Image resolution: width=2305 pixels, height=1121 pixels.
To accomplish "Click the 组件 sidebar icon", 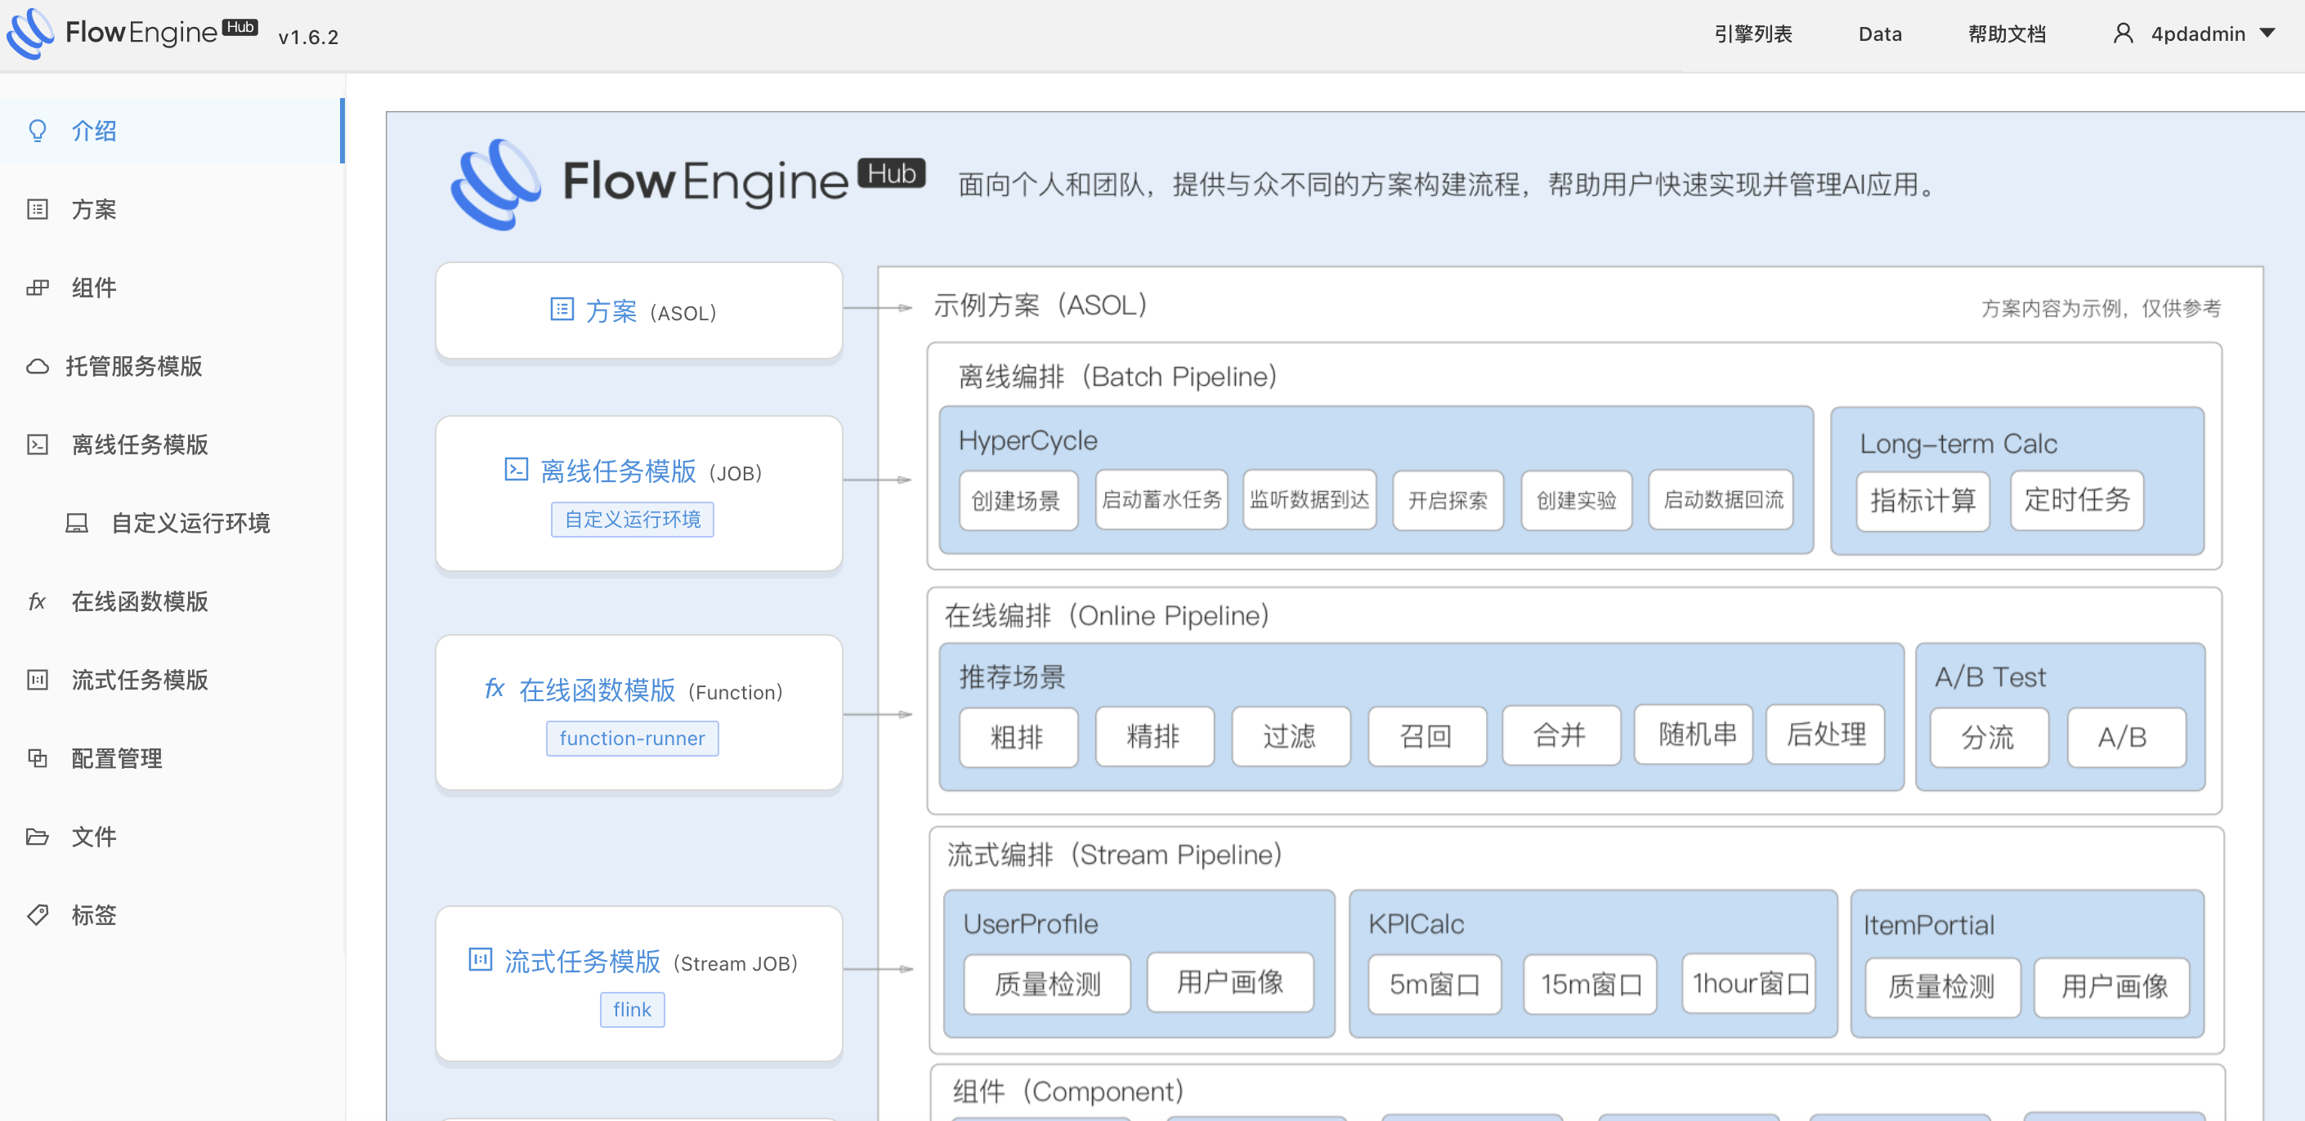I will point(37,287).
